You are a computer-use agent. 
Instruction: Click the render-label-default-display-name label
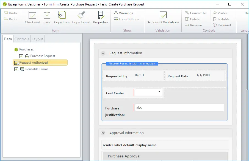click(x=129, y=145)
